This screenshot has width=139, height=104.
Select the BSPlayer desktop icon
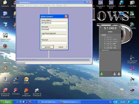pos(16,80)
